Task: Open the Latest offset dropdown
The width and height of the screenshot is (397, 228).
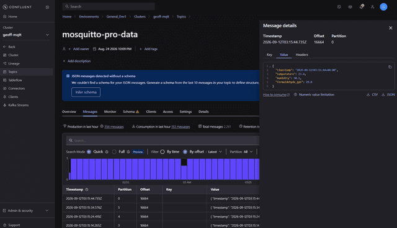Action: [215, 152]
